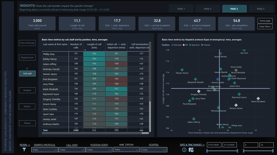The height and width of the screenshot is (155, 277).
Task: Open the Dispatch Protocol dropdown
Action: pyautogui.click(x=45, y=150)
